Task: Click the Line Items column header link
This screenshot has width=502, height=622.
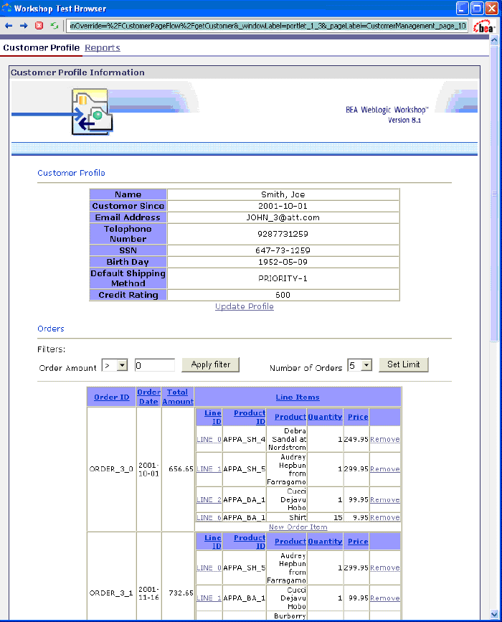Action: point(298,397)
